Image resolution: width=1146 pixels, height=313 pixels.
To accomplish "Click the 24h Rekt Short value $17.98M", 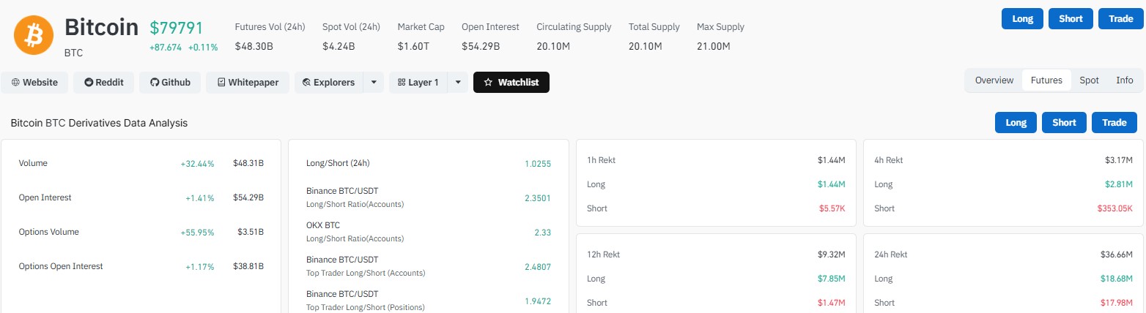I will [x=1117, y=303].
